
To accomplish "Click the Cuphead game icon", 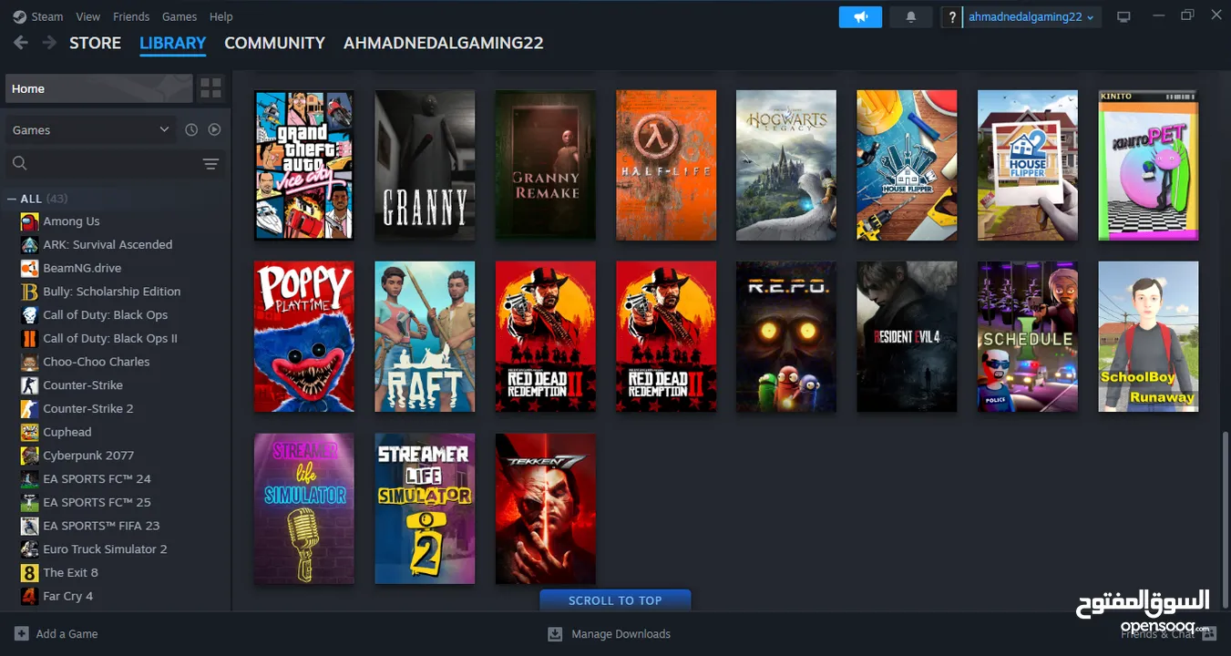I will [x=29, y=432].
